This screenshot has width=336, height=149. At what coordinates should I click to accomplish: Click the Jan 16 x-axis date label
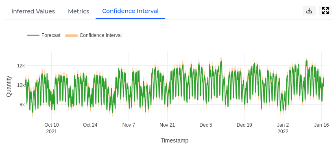pyautogui.click(x=321, y=125)
